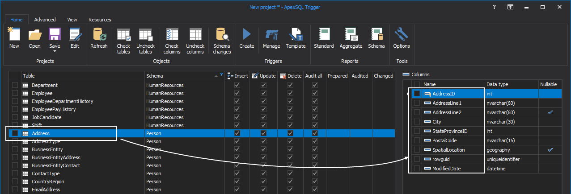Click Check tables icon
Viewport: 571px width, 194px height.
pos(123,35)
